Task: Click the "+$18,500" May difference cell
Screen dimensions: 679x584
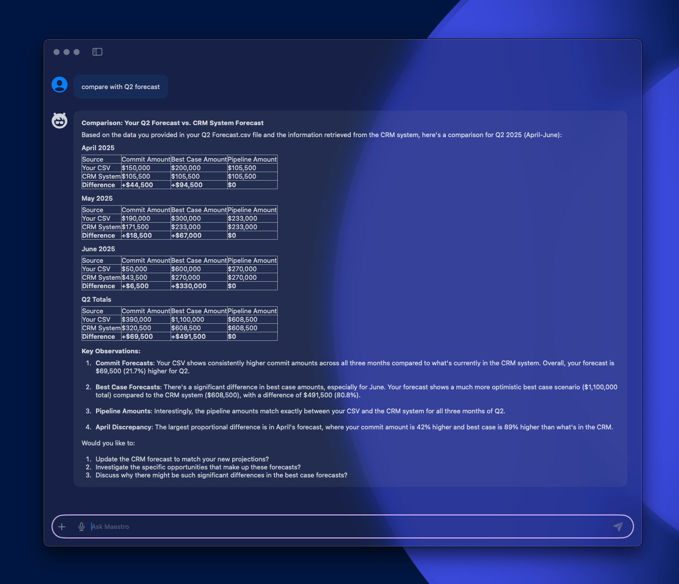Action: (146, 235)
